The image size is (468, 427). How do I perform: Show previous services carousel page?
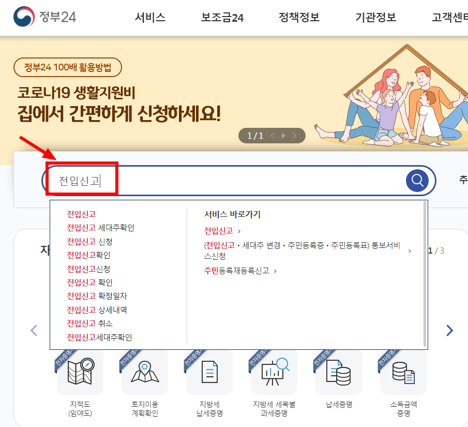point(34,331)
